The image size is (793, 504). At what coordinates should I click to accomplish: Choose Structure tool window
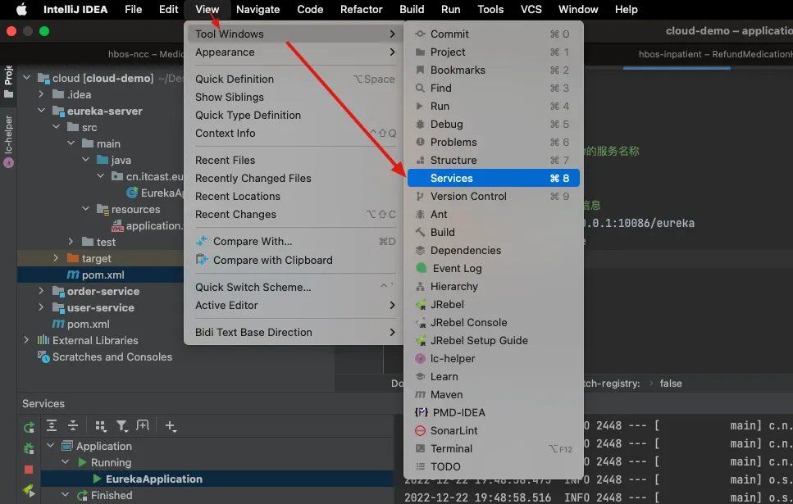point(493,161)
